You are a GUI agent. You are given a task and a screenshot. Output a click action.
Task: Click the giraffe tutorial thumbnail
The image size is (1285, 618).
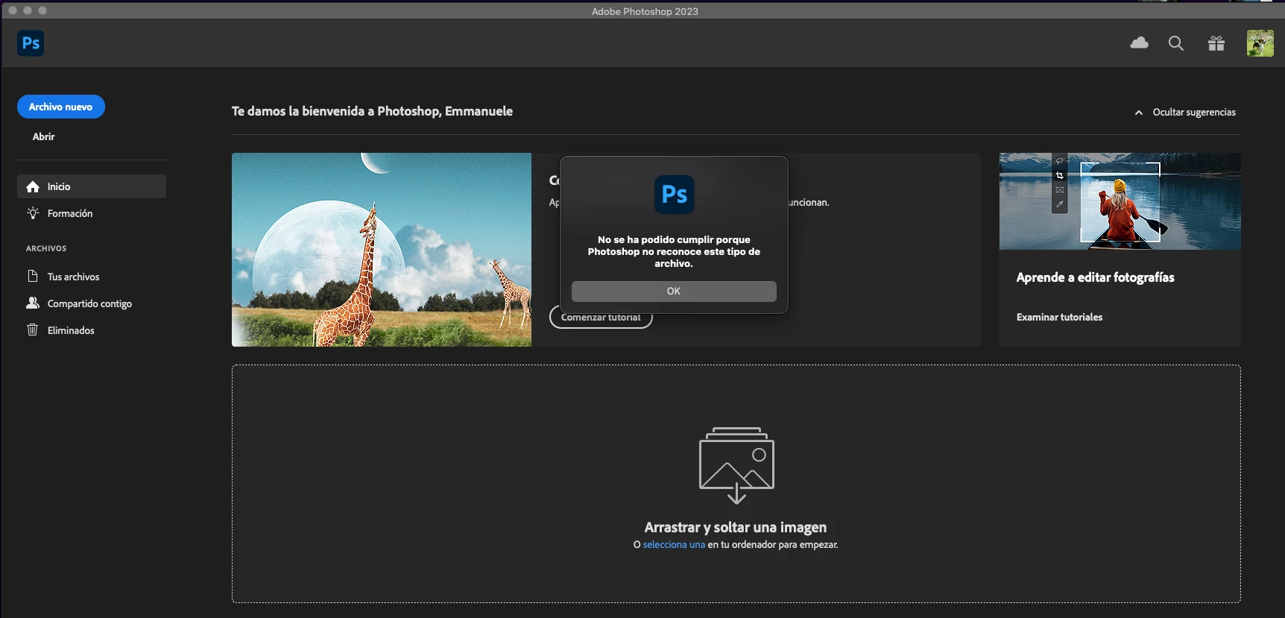(382, 250)
